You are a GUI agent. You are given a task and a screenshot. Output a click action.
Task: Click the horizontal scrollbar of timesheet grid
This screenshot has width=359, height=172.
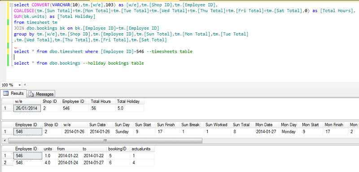(105, 140)
